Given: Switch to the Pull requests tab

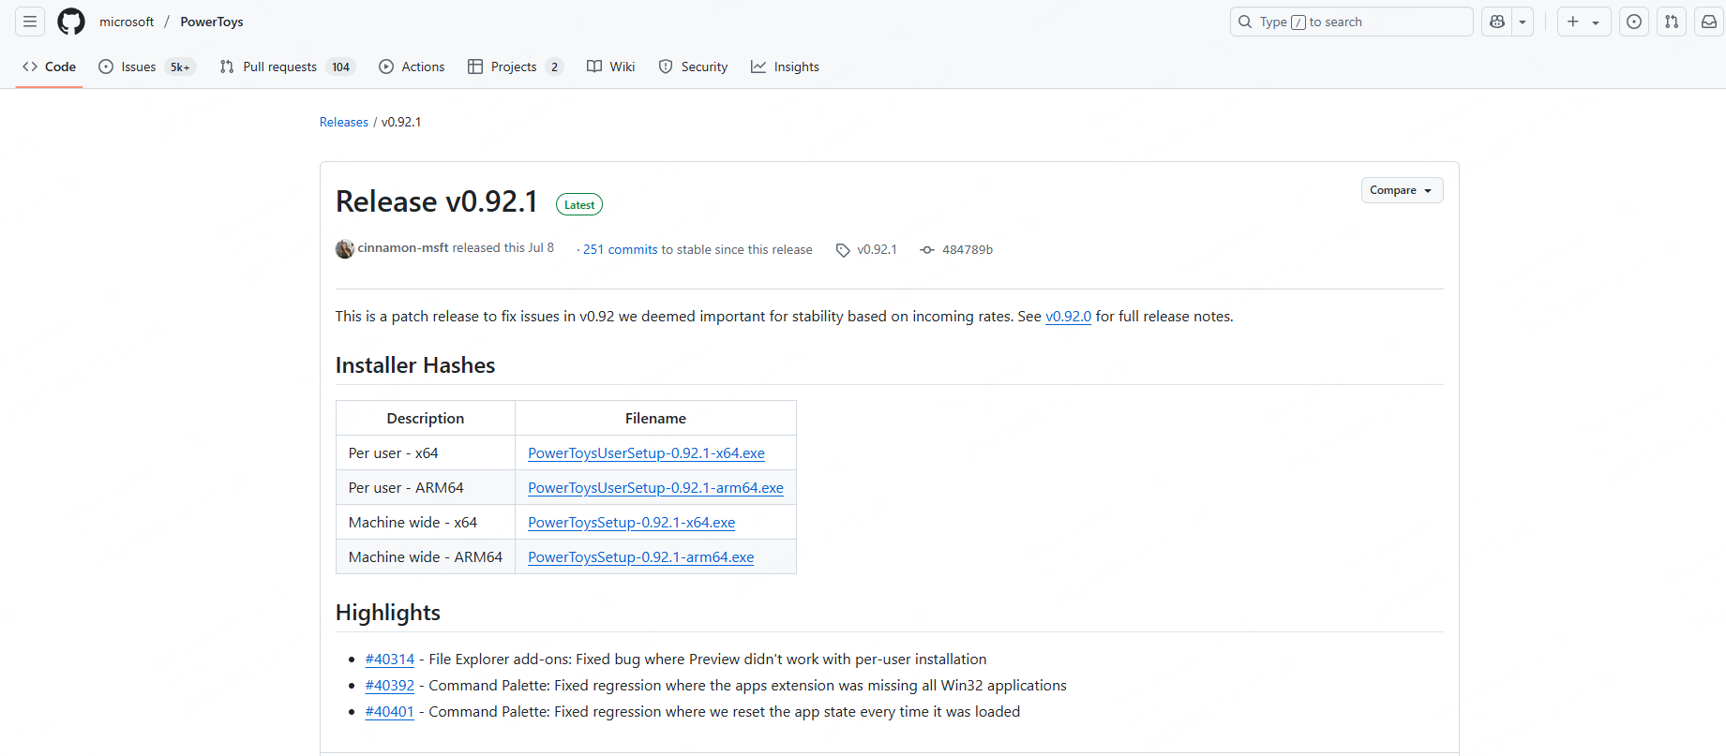Looking at the screenshot, I should 287,67.
